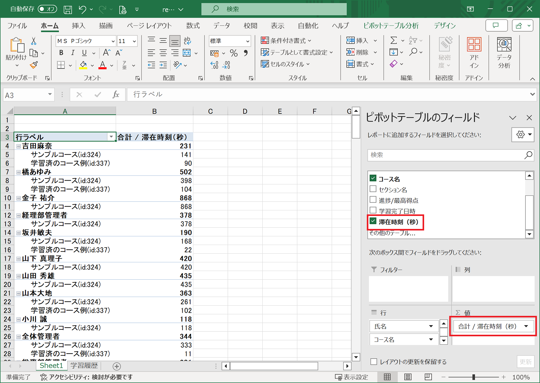Click the Undo arrow icon

coord(82,9)
